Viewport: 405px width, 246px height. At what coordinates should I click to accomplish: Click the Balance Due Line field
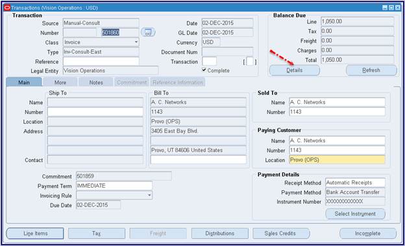pos(358,21)
